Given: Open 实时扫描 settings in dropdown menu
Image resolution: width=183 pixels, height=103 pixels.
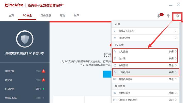Looking at the screenshot, I should pyautogui.click(x=145, y=51).
